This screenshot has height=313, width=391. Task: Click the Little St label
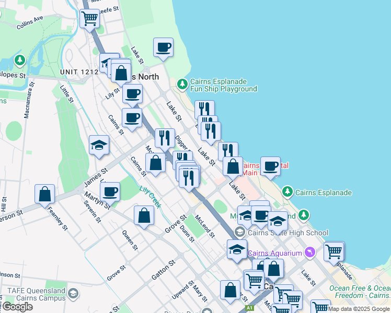(x=66, y=94)
